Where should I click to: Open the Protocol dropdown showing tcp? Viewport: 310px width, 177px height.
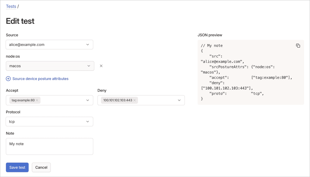tap(88, 121)
